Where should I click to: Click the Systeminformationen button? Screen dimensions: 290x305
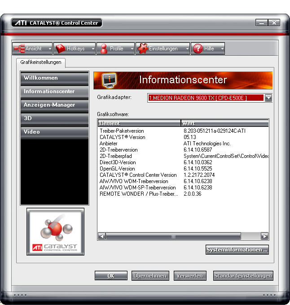pyautogui.click(x=237, y=250)
